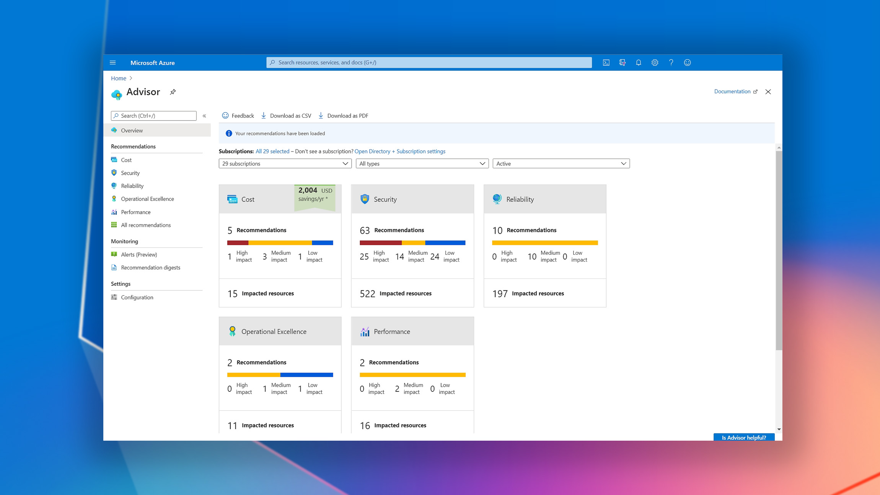Viewport: 880px width, 495px height.
Task: Click the help question mark icon
Action: (671, 63)
